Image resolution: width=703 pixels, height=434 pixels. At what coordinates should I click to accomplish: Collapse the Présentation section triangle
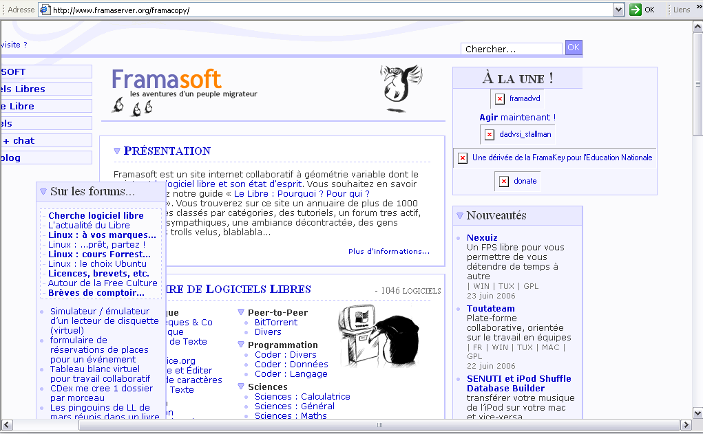[x=117, y=151]
